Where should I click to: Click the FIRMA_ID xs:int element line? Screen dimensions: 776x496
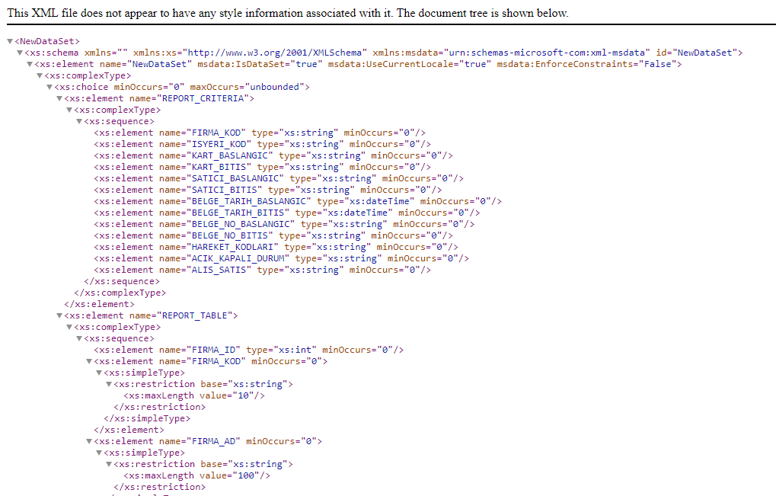[248, 350]
